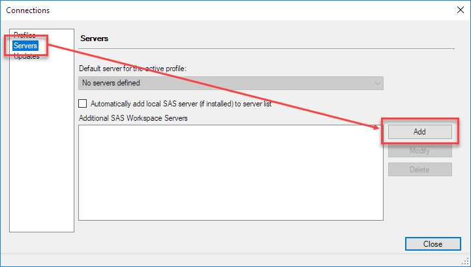The height and width of the screenshot is (267, 471).
Task: Click the Add server button
Action: pos(419,131)
